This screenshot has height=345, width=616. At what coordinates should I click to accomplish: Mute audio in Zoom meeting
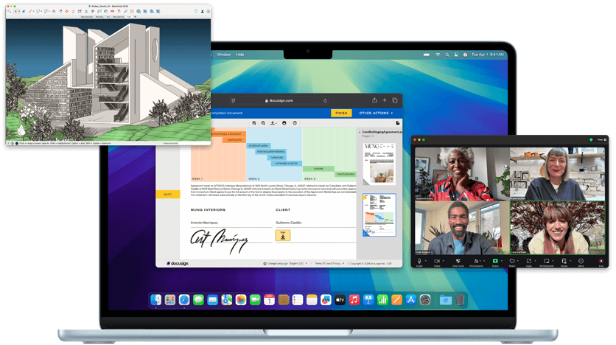[x=419, y=262]
